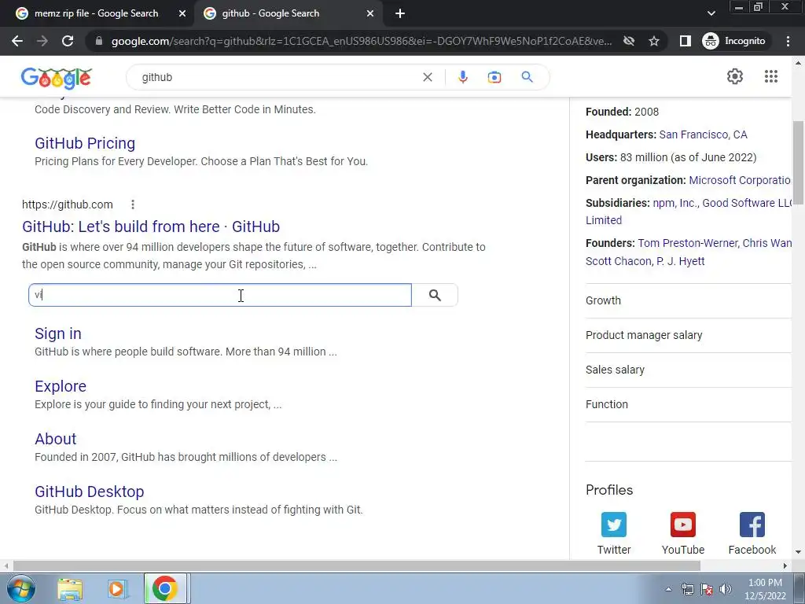
Task: Open the more options dots beside github.com
Action: 132,204
